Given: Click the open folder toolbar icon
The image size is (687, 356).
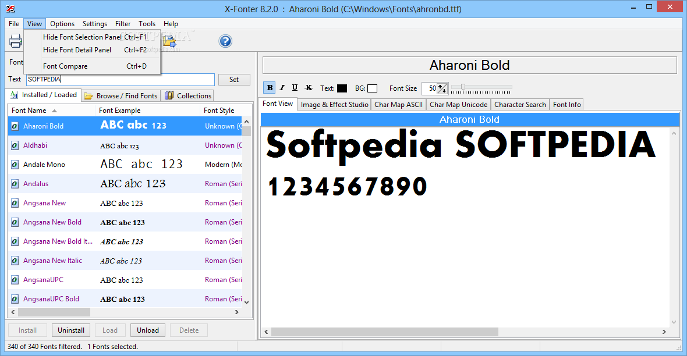Looking at the screenshot, I should [169, 41].
